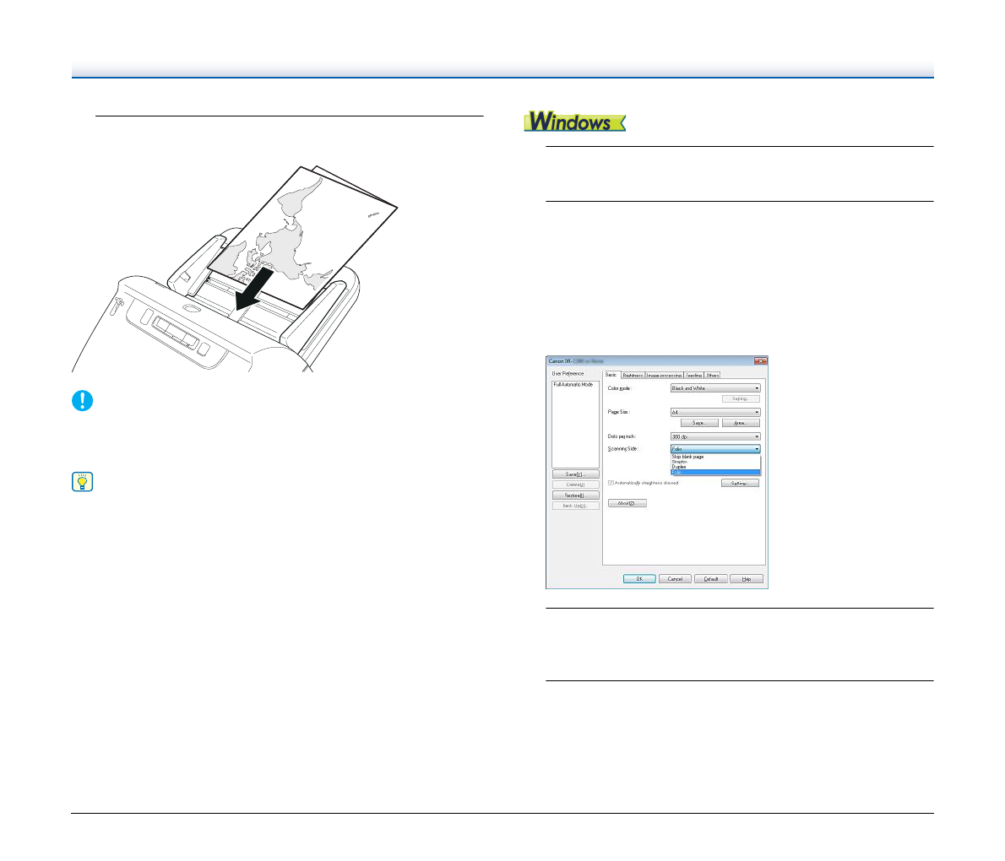Open the Color mode dropdown

[715, 388]
